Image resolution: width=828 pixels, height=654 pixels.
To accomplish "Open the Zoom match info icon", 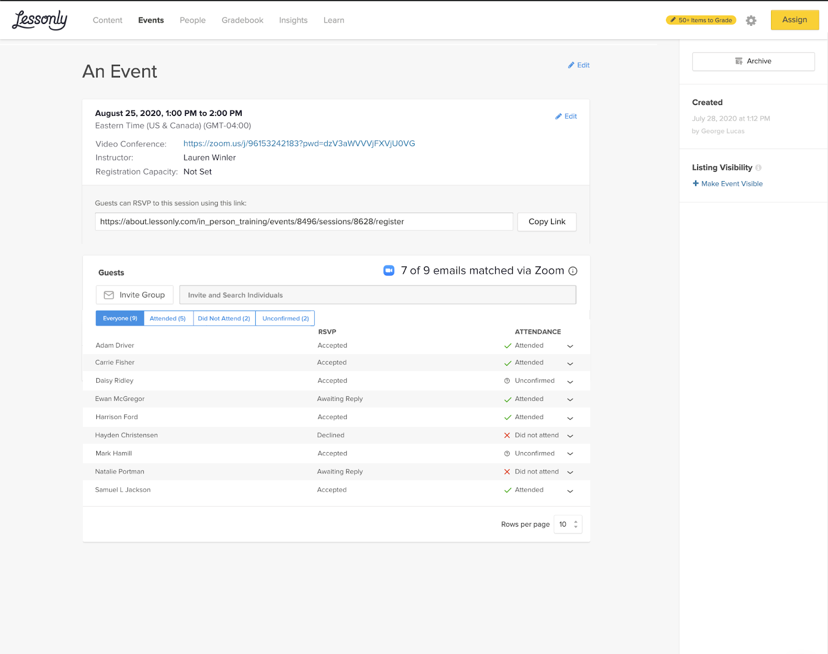I will point(573,271).
